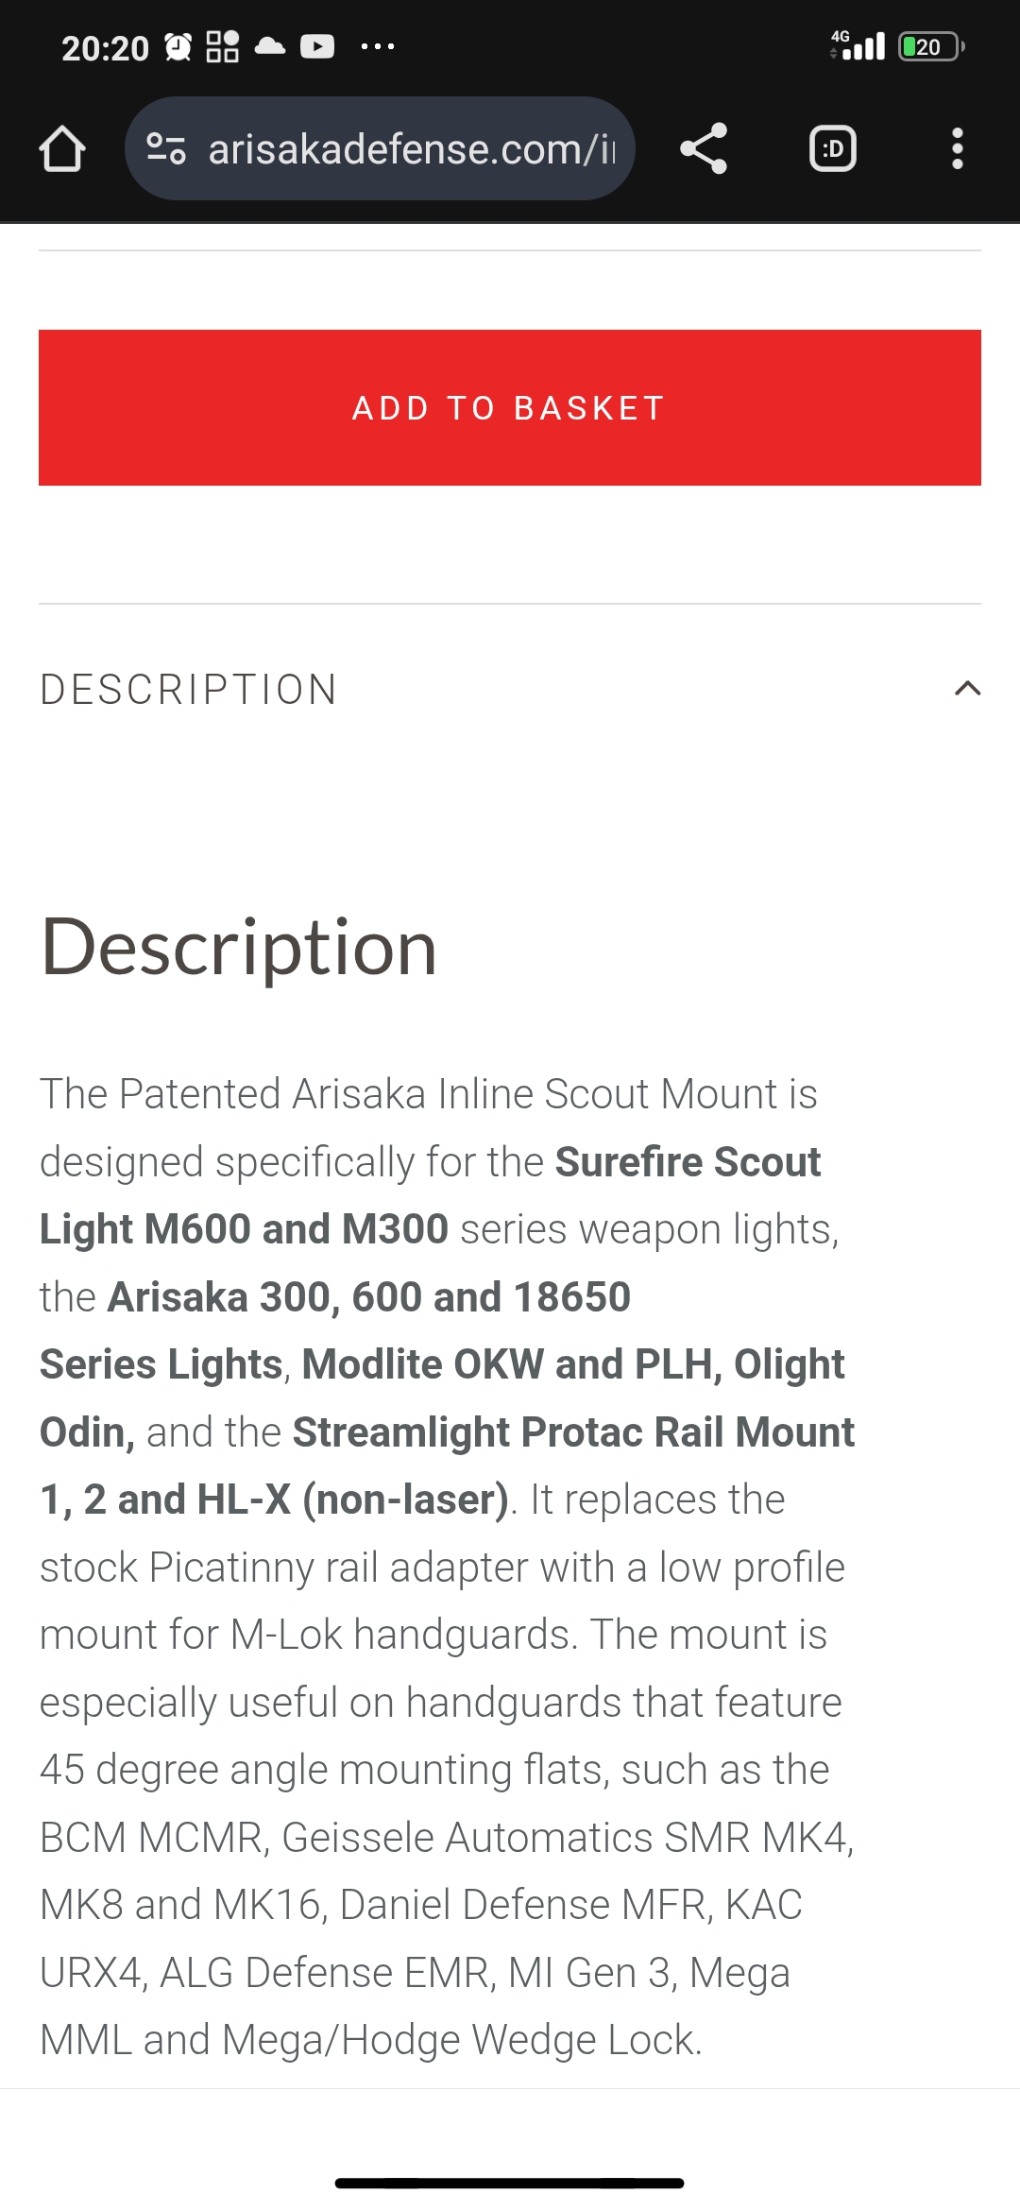1020x2211 pixels.
Task: Open Chrome's three-dot overflow menu
Action: (957, 149)
